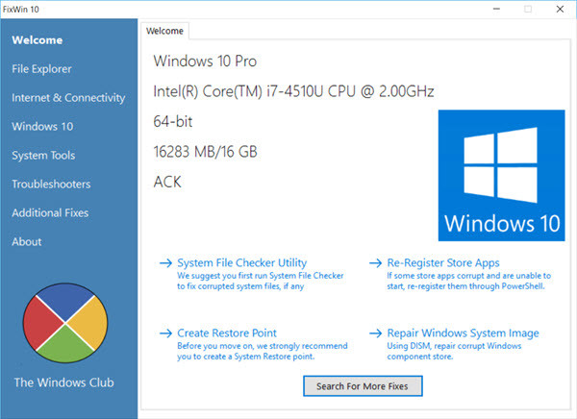577x419 pixels.
Task: Select Welcome in the left sidebar
Action: [38, 40]
